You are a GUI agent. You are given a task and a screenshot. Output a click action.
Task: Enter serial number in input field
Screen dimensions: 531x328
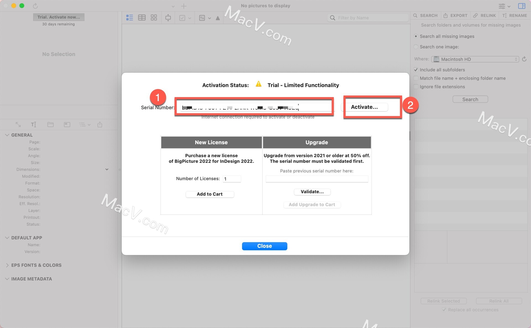(254, 107)
